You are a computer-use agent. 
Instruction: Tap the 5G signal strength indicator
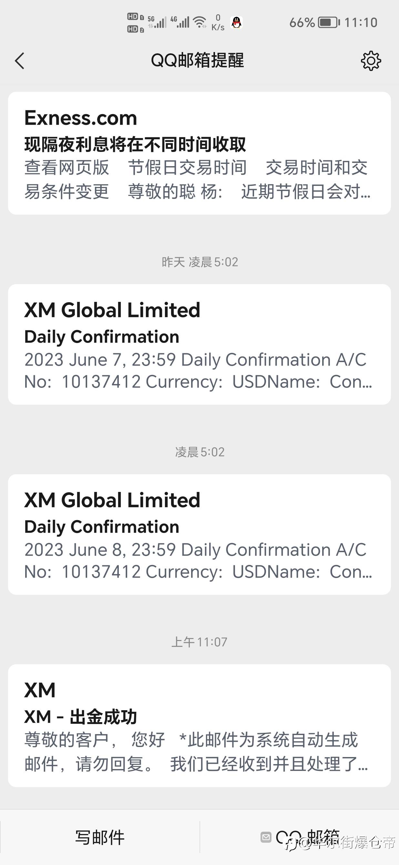point(157,22)
